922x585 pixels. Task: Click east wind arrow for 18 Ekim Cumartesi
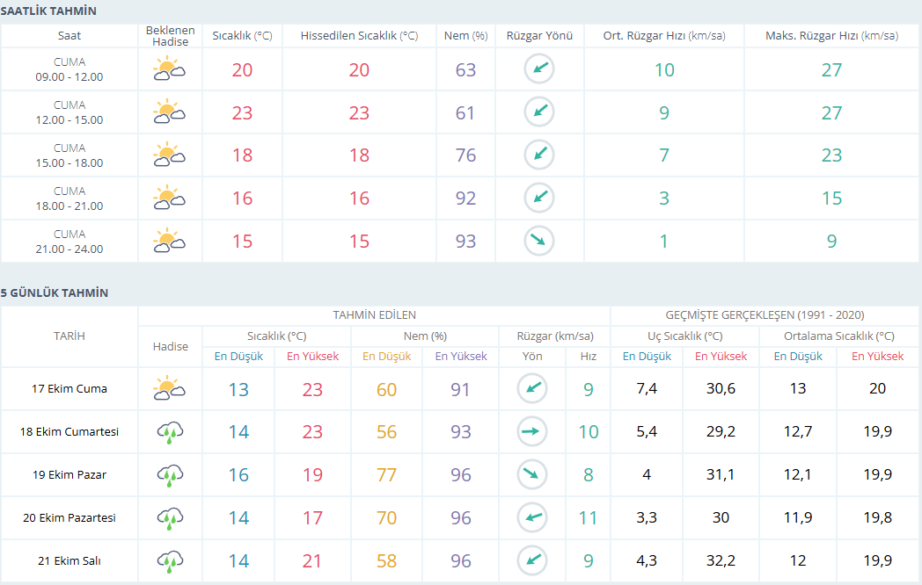pyautogui.click(x=533, y=432)
